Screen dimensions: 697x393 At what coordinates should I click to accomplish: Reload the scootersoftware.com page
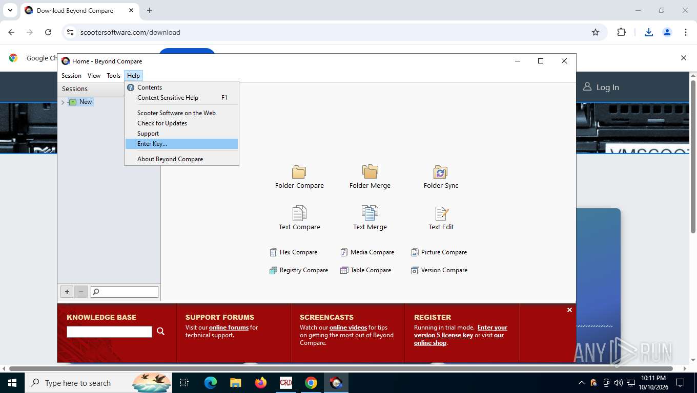[48, 32]
